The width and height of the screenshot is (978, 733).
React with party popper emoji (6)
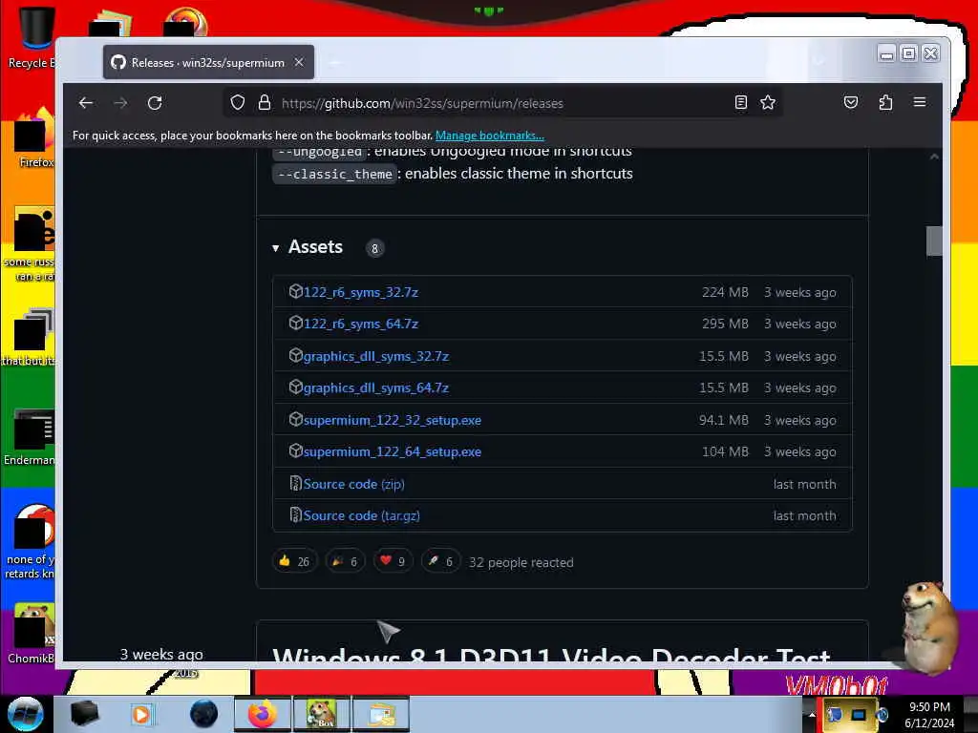[345, 561]
